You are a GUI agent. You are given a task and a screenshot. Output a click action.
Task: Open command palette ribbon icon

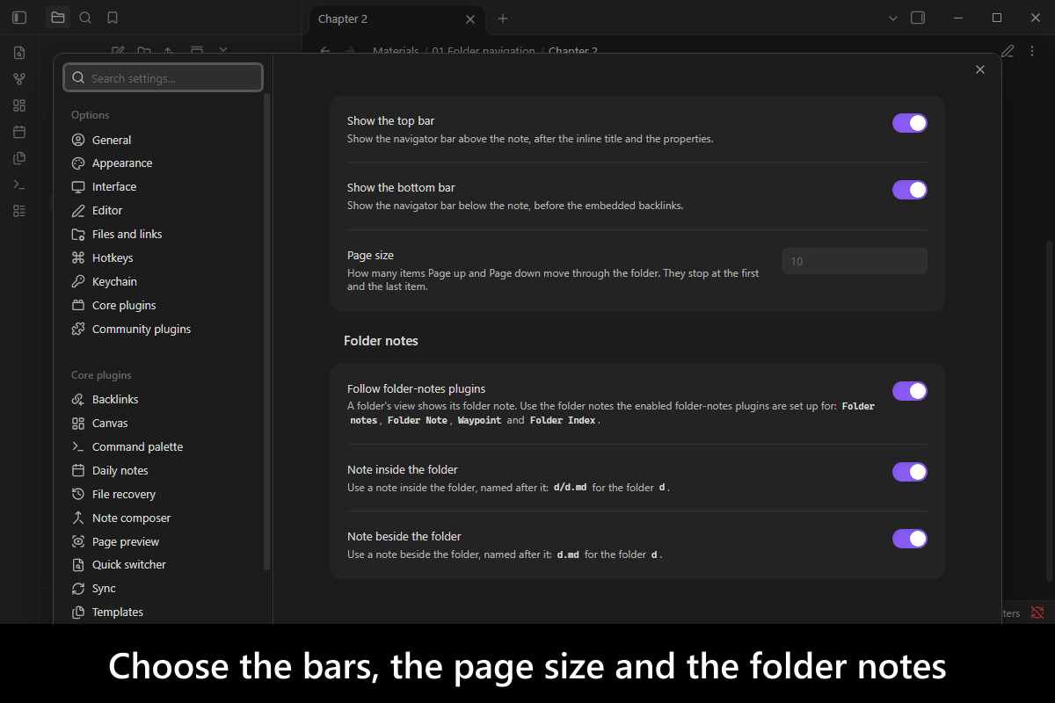tap(19, 185)
